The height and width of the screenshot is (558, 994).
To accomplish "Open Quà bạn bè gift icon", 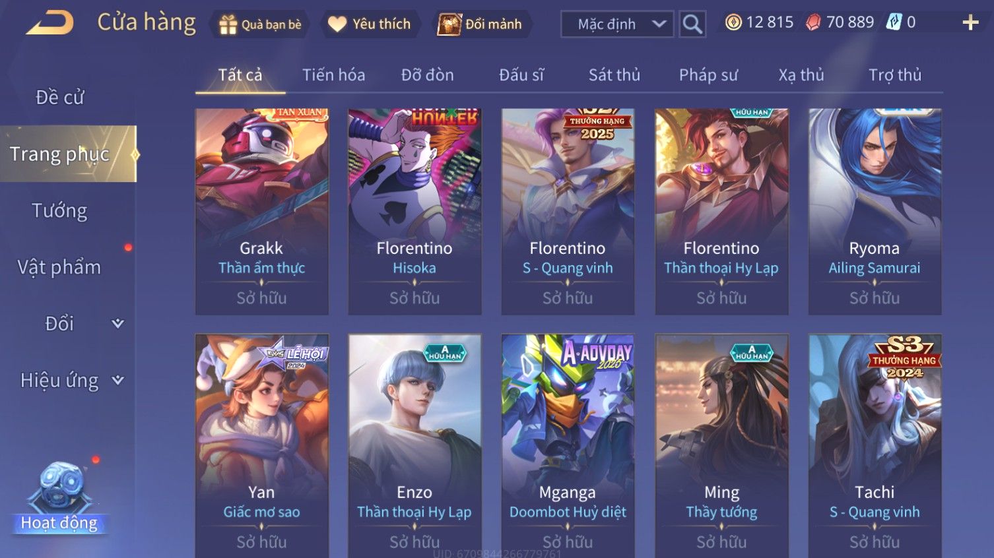I will [x=228, y=25].
